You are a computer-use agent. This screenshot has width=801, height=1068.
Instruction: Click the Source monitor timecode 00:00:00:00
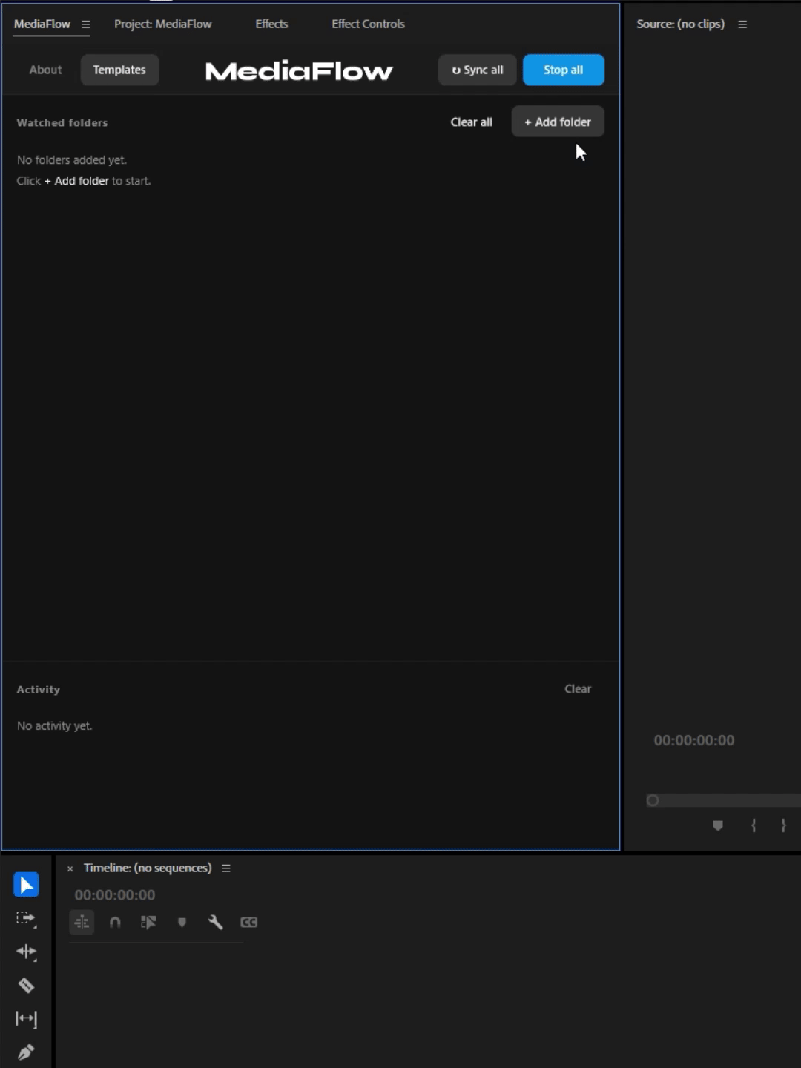click(694, 740)
